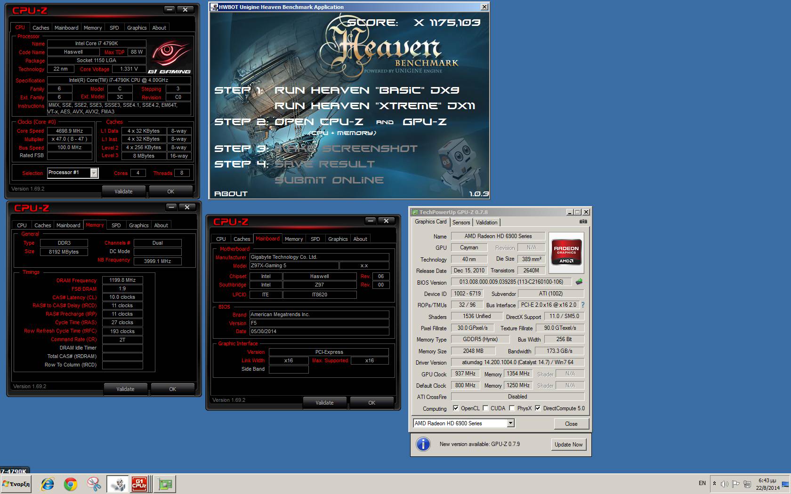Click the GPU Clock value 937 MHz
The image size is (791, 494).
pyautogui.click(x=465, y=374)
